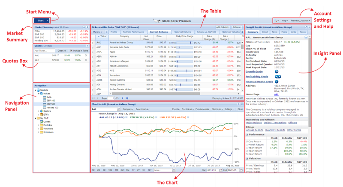Collapse Market Summary panel with up-arrow icon

click(87, 27)
